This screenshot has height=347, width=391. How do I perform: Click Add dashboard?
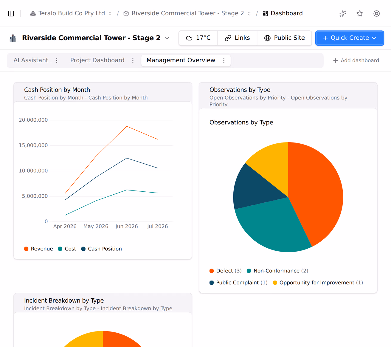tap(356, 61)
